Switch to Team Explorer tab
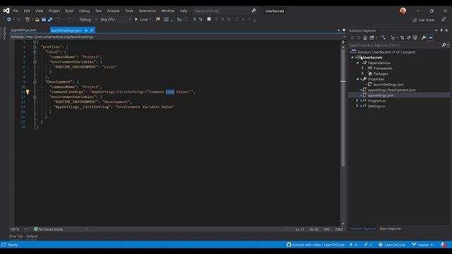Screen dimensions: 452x254 point(391,229)
